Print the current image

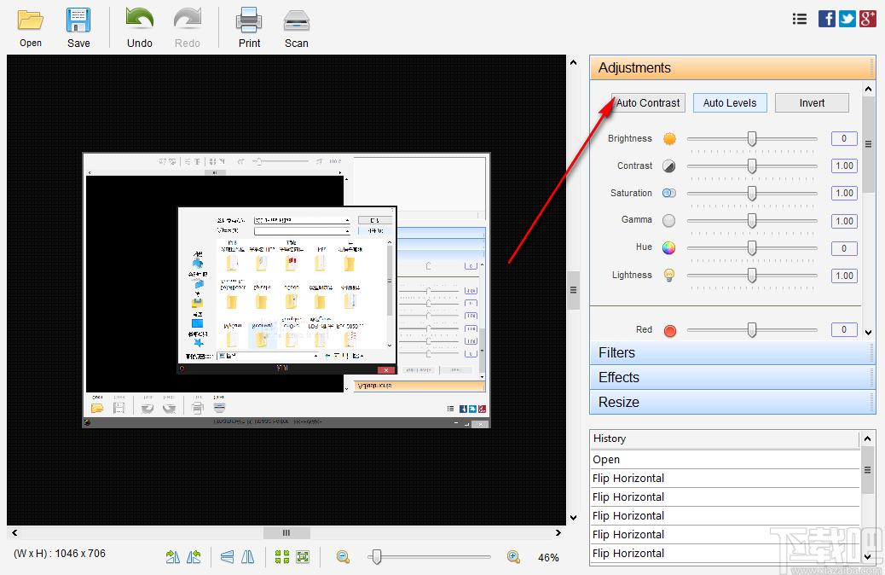(x=249, y=20)
